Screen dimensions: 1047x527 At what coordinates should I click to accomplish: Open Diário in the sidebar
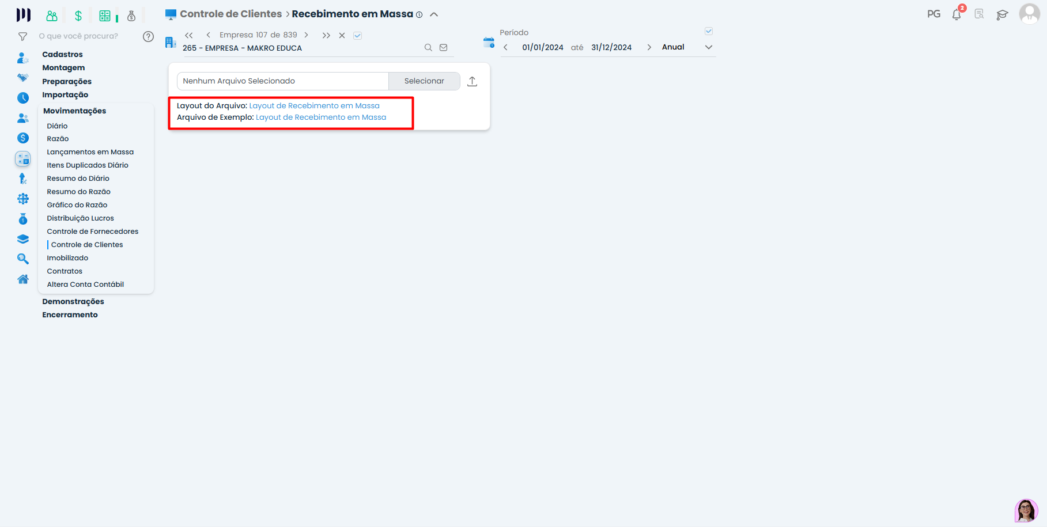57,126
